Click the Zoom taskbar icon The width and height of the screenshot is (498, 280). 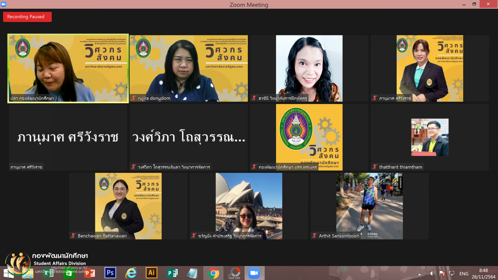pos(254,273)
